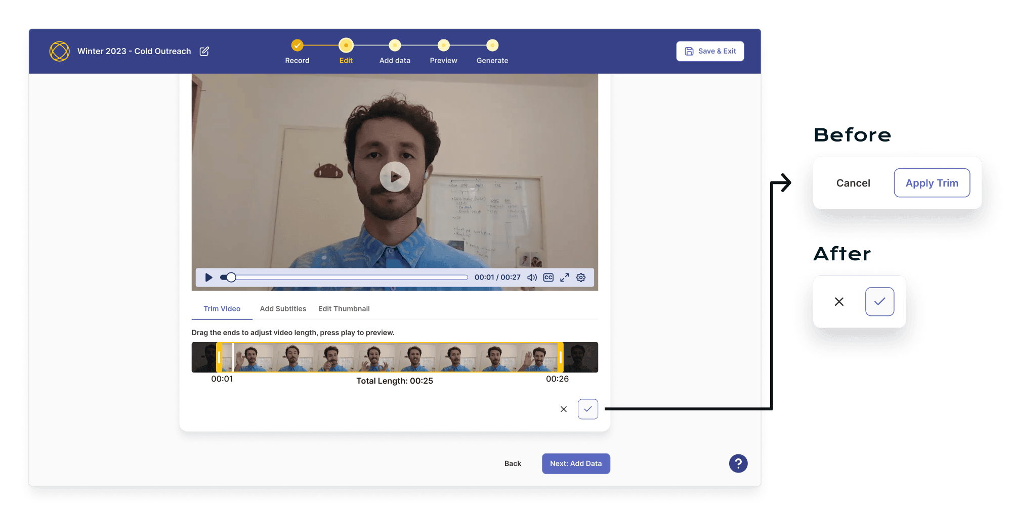Click the video progress slider handle

pyautogui.click(x=231, y=277)
